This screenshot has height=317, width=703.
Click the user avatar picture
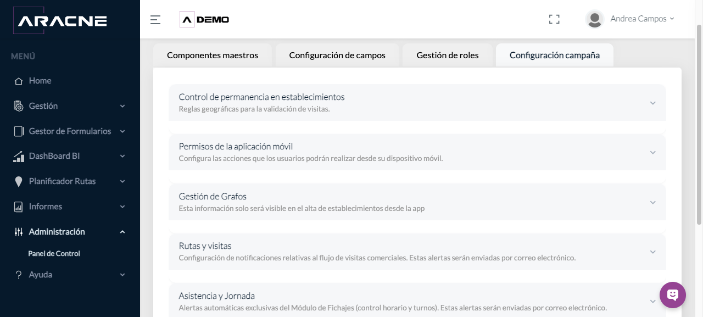tap(595, 19)
